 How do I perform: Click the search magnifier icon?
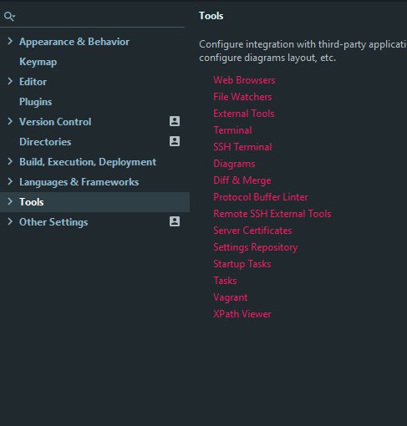(9, 17)
